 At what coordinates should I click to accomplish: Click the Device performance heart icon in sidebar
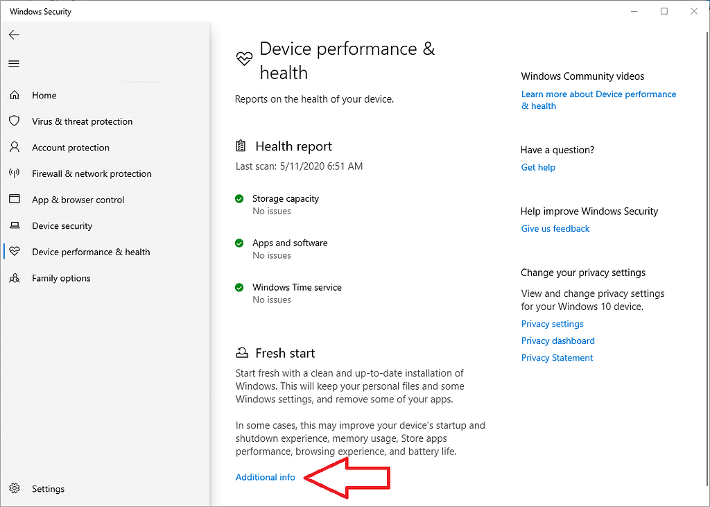pyautogui.click(x=15, y=251)
